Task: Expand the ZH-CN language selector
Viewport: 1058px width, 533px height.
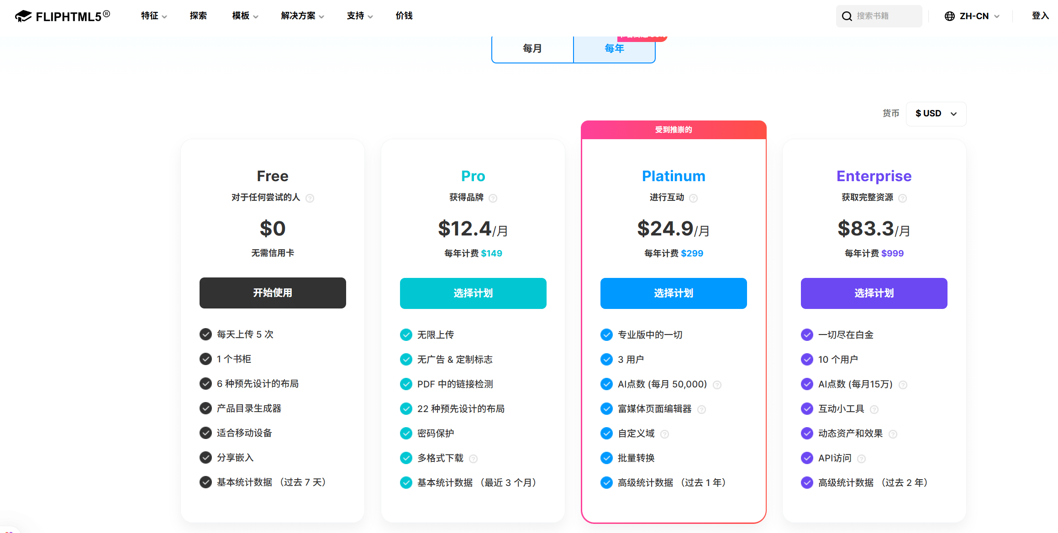Action: point(974,16)
